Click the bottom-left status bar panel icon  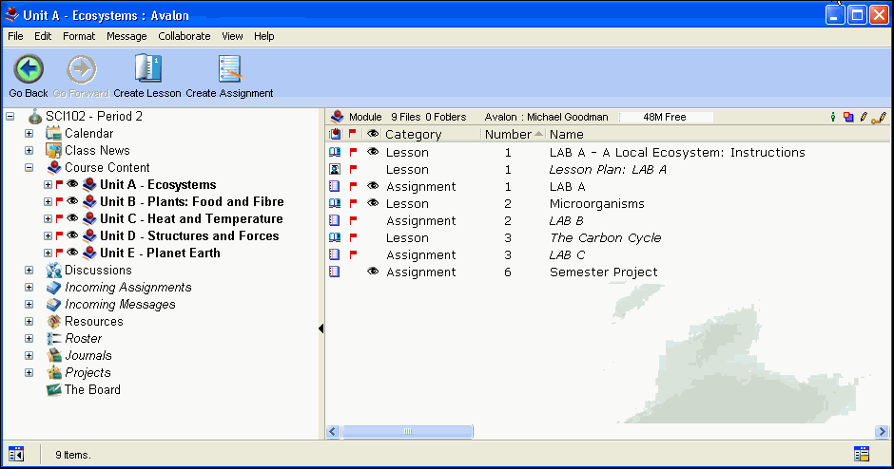16,454
